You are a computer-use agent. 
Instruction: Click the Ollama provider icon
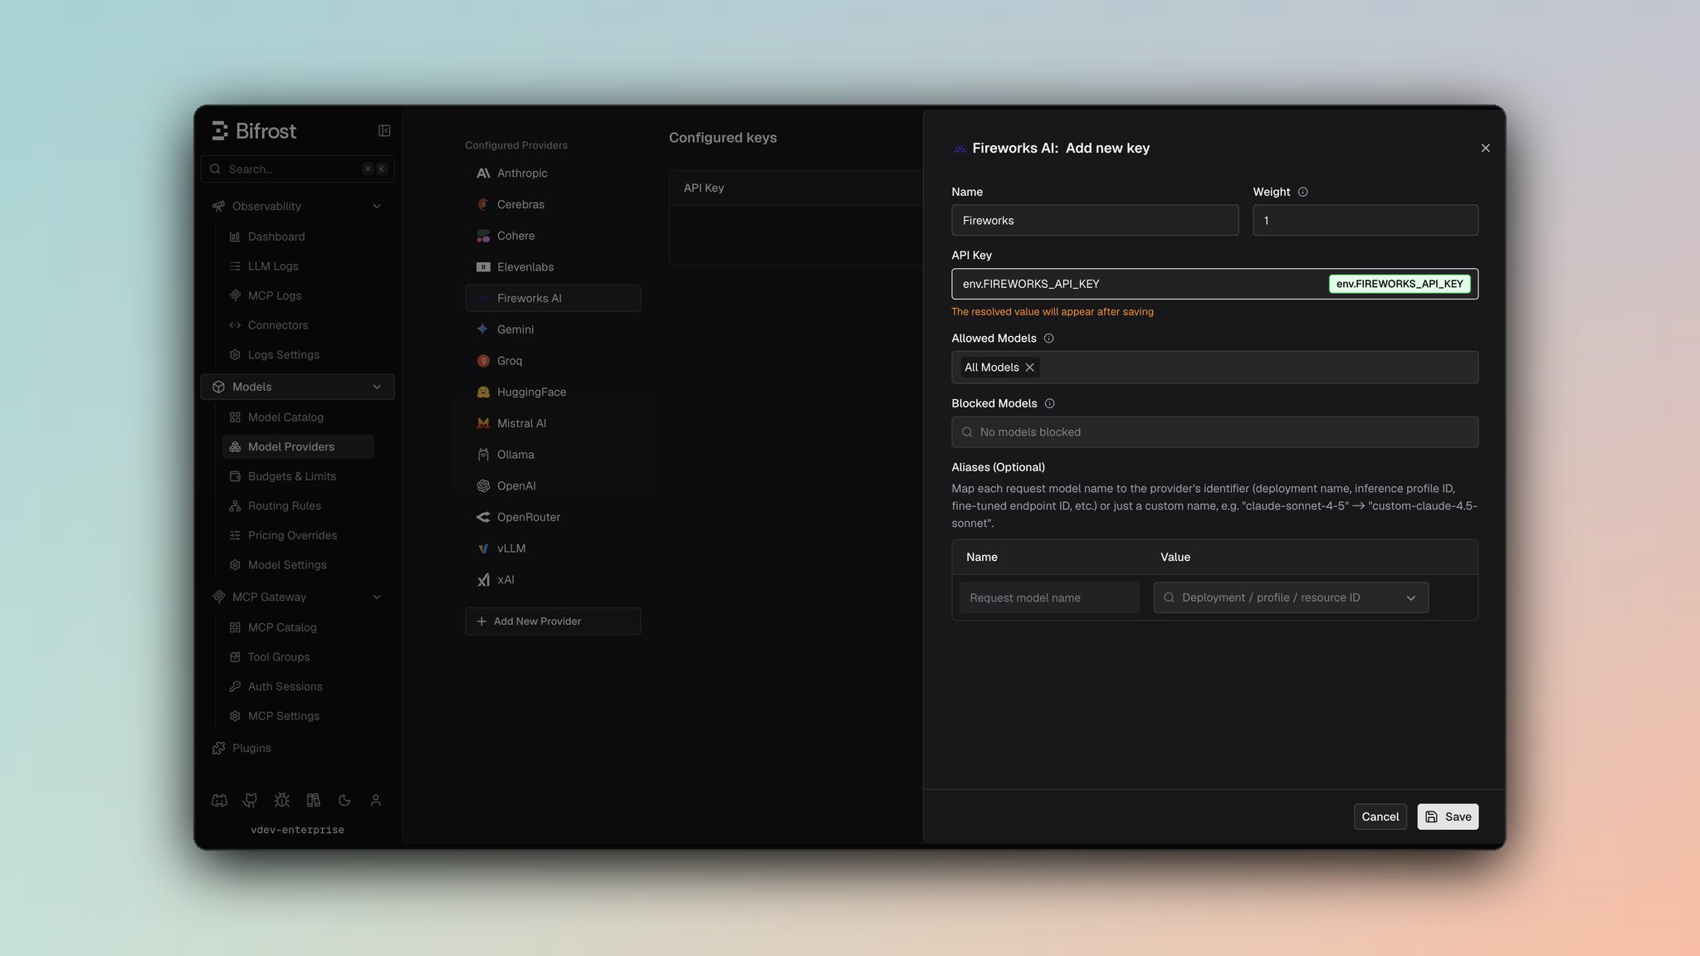[483, 455]
